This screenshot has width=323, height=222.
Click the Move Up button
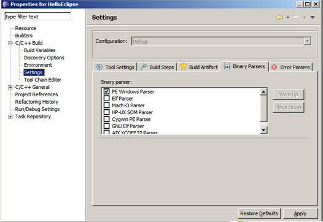(x=288, y=94)
